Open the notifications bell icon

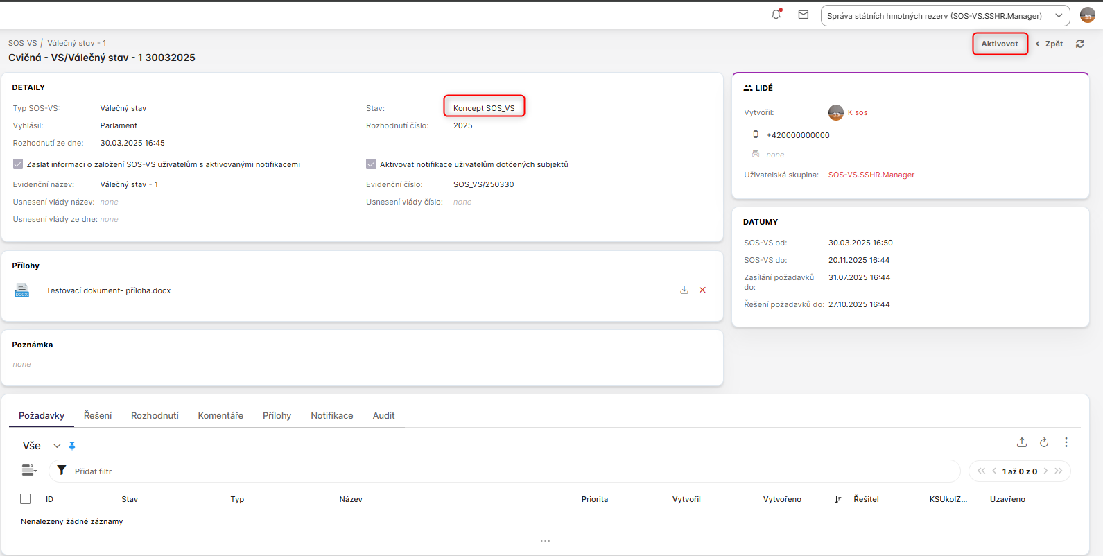tap(776, 15)
